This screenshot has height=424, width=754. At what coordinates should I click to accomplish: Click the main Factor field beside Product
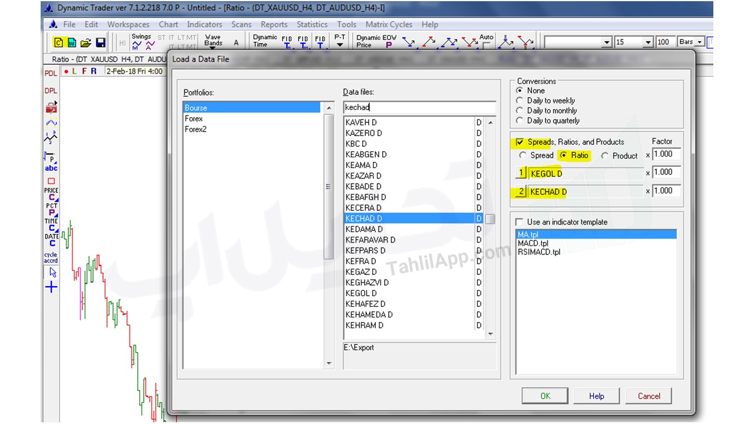point(666,154)
